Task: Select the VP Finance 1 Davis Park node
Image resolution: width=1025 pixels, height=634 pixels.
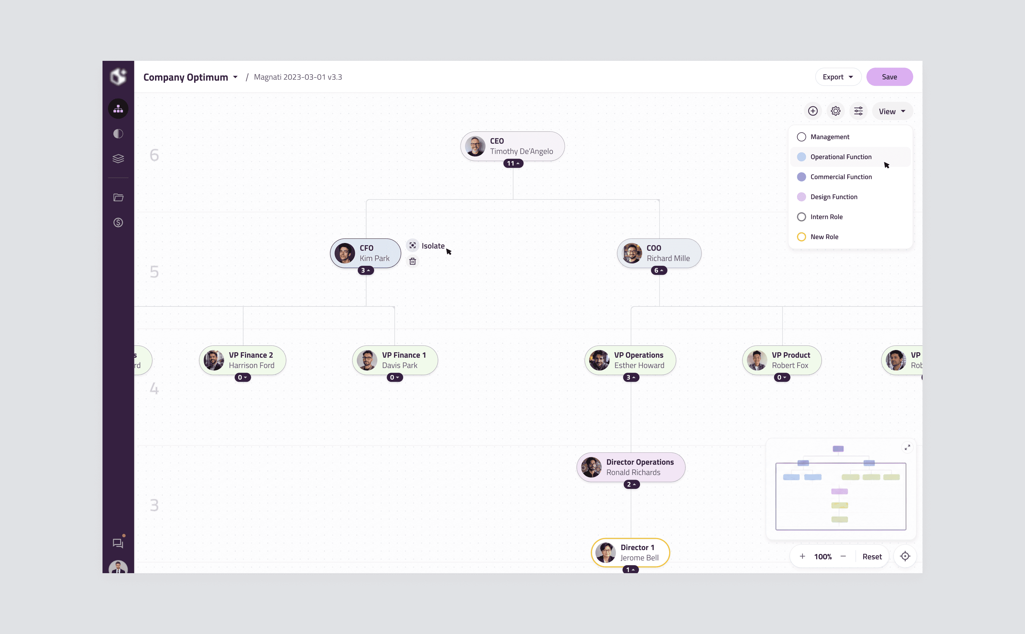Action: click(395, 360)
